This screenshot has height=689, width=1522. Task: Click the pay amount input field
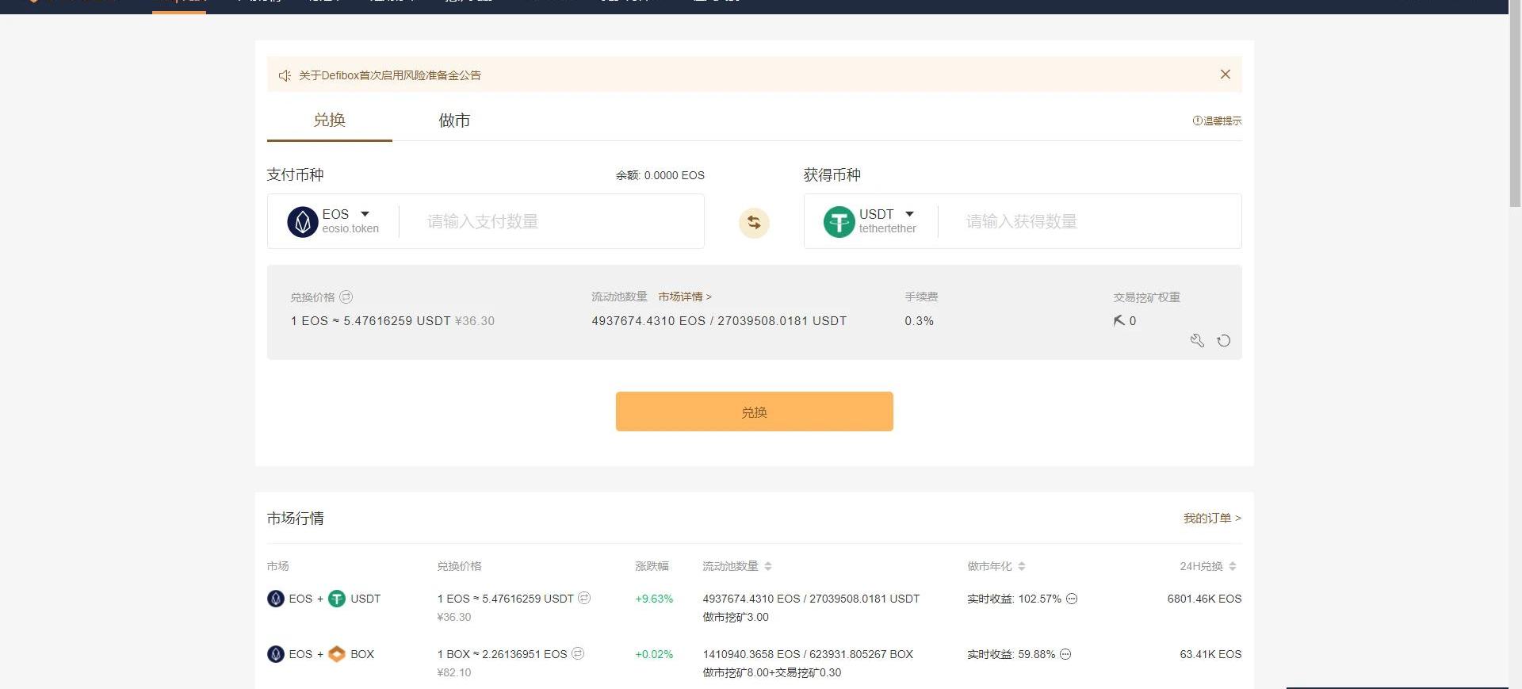(x=547, y=222)
